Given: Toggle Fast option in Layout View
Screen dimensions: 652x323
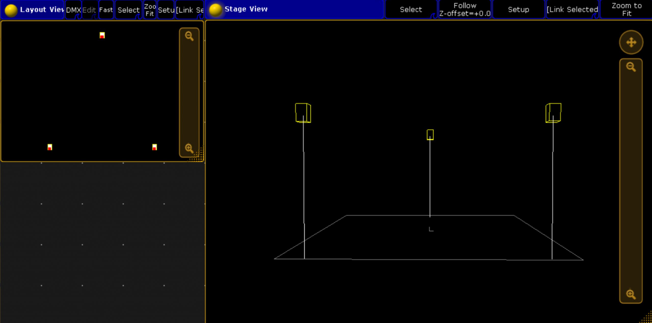Looking at the screenshot, I should point(106,10).
